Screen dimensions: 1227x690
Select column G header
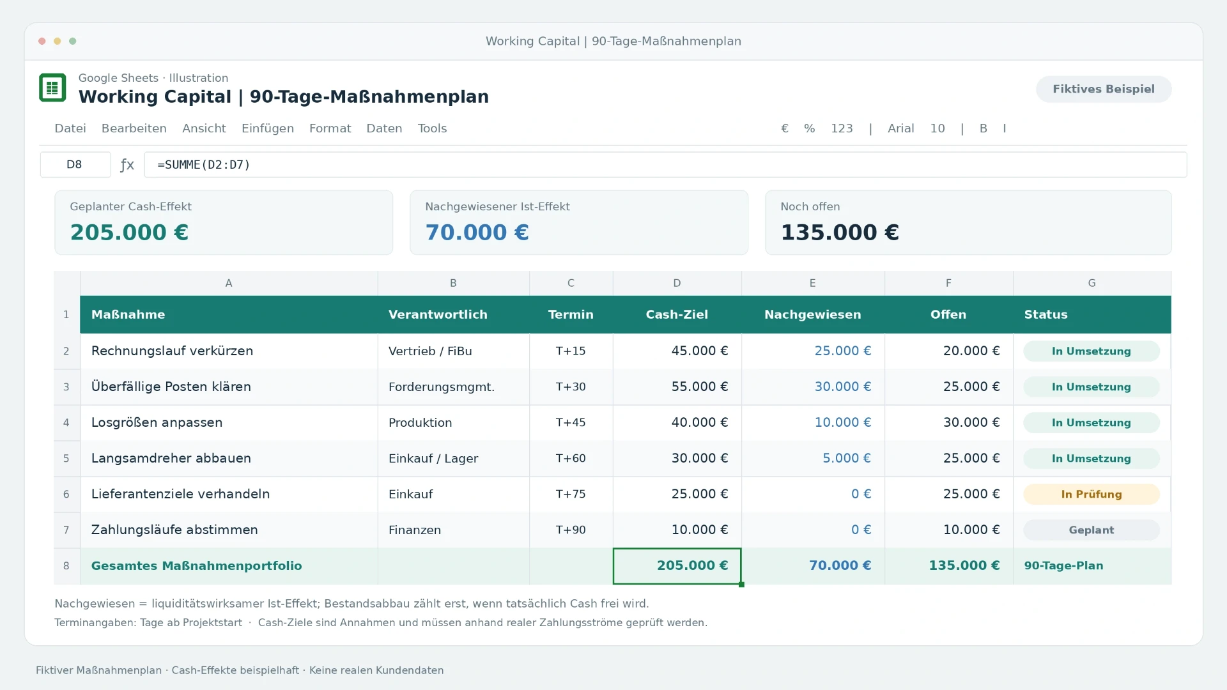pyautogui.click(x=1092, y=283)
